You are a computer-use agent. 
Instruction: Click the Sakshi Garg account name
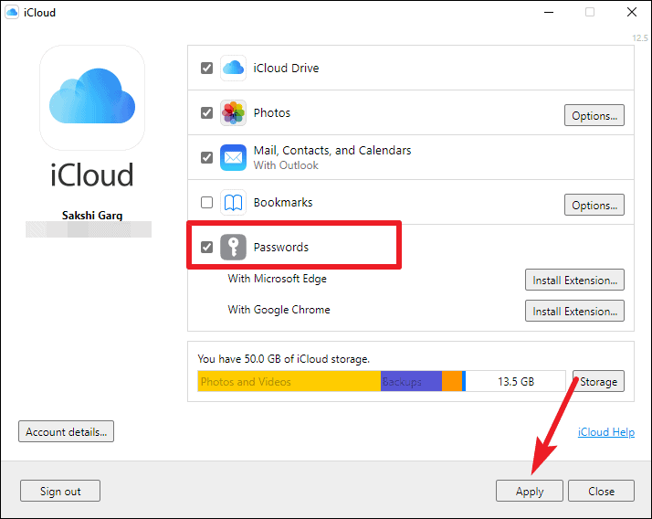[x=92, y=215]
